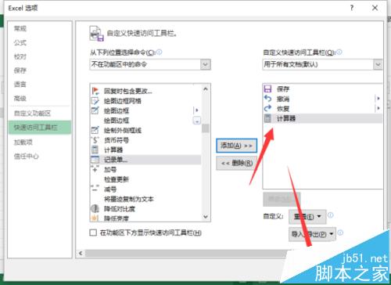Click the 绘制外侧框线 icon in command list
Viewport: 391px width, 285px height.
[95, 130]
